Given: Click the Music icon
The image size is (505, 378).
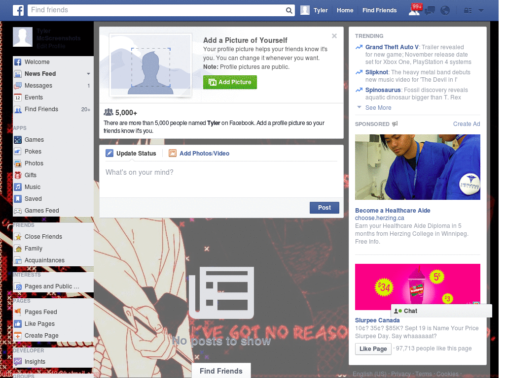Looking at the screenshot, I should pos(18,187).
